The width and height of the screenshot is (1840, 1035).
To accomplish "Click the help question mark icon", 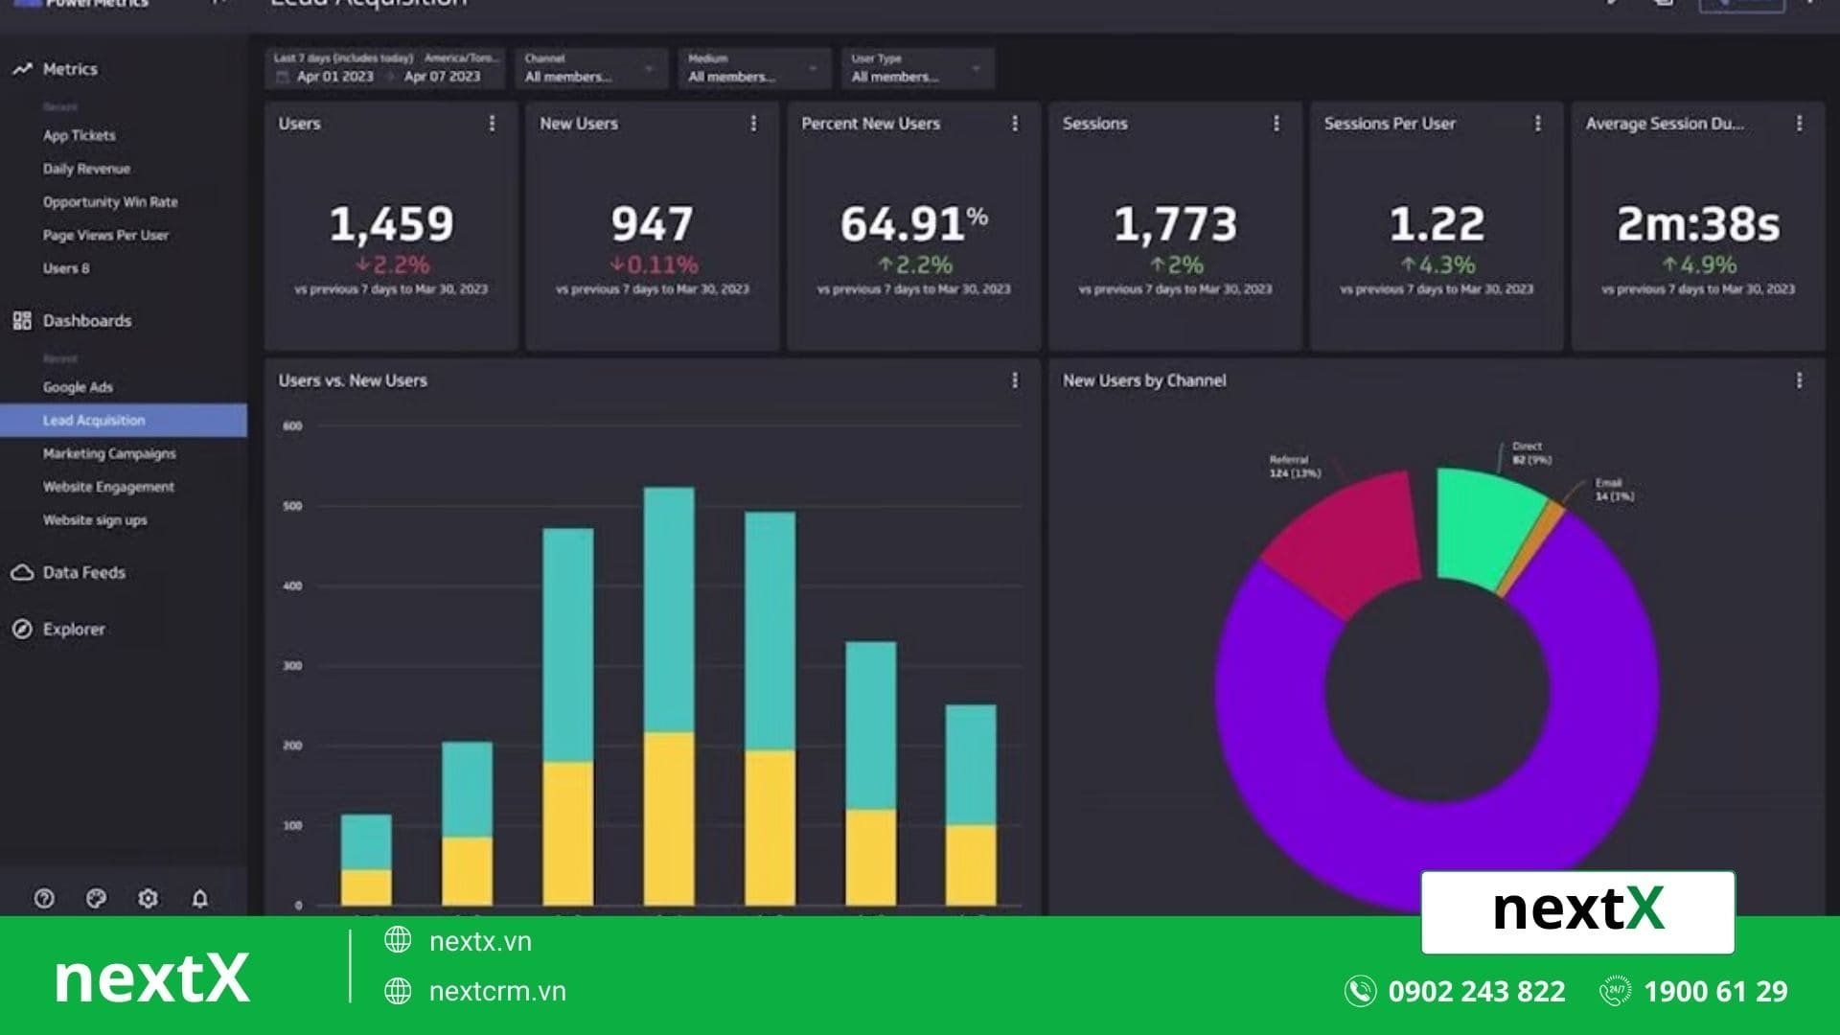I will (x=44, y=898).
